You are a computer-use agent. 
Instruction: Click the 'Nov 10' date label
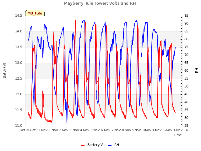(x=140, y=130)
